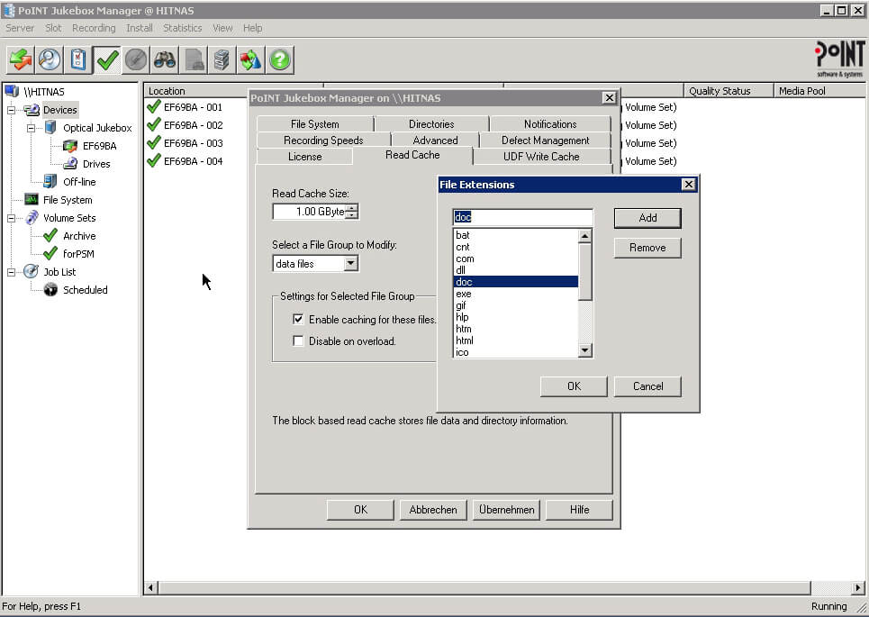Select File System in the tree
This screenshot has width=869, height=617.
click(68, 200)
